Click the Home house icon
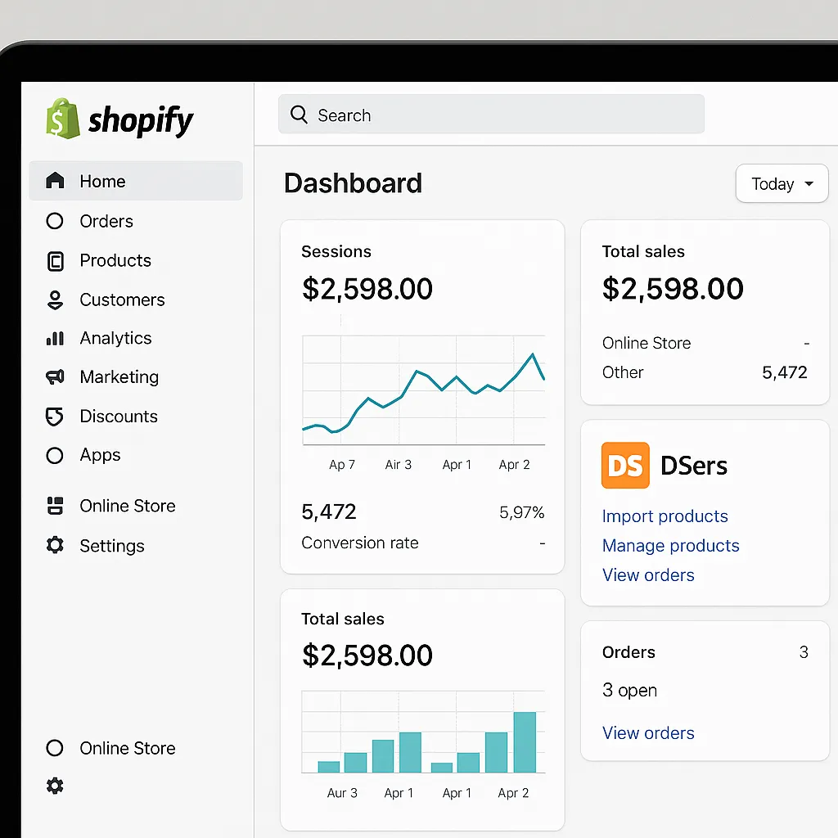The width and height of the screenshot is (838, 838). pyautogui.click(x=55, y=181)
